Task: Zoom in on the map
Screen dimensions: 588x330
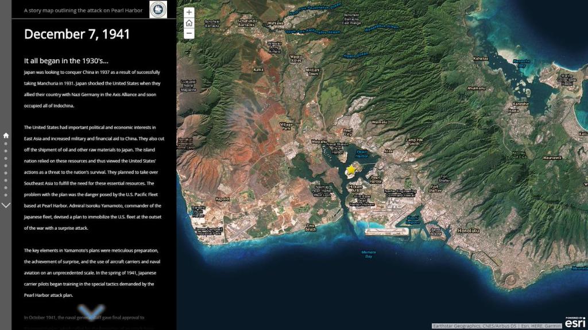Action: click(x=189, y=13)
